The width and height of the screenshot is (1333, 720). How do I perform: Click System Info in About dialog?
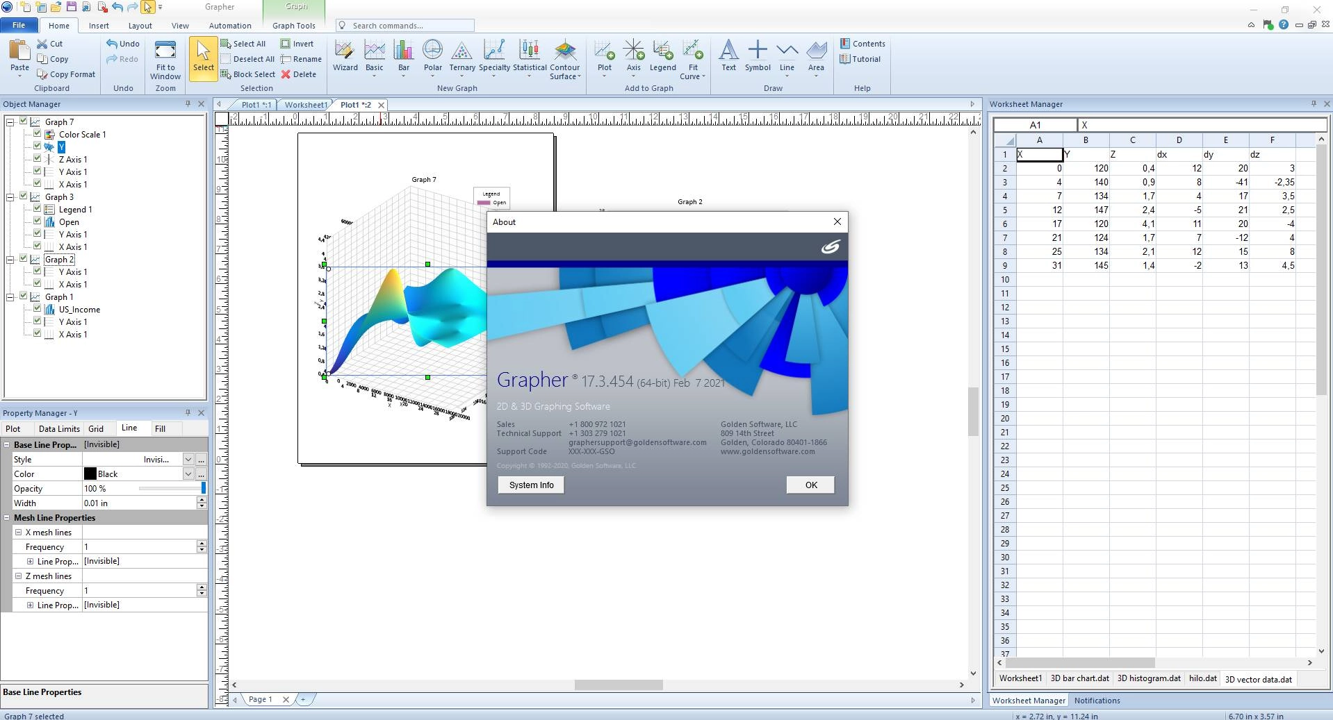(x=531, y=485)
